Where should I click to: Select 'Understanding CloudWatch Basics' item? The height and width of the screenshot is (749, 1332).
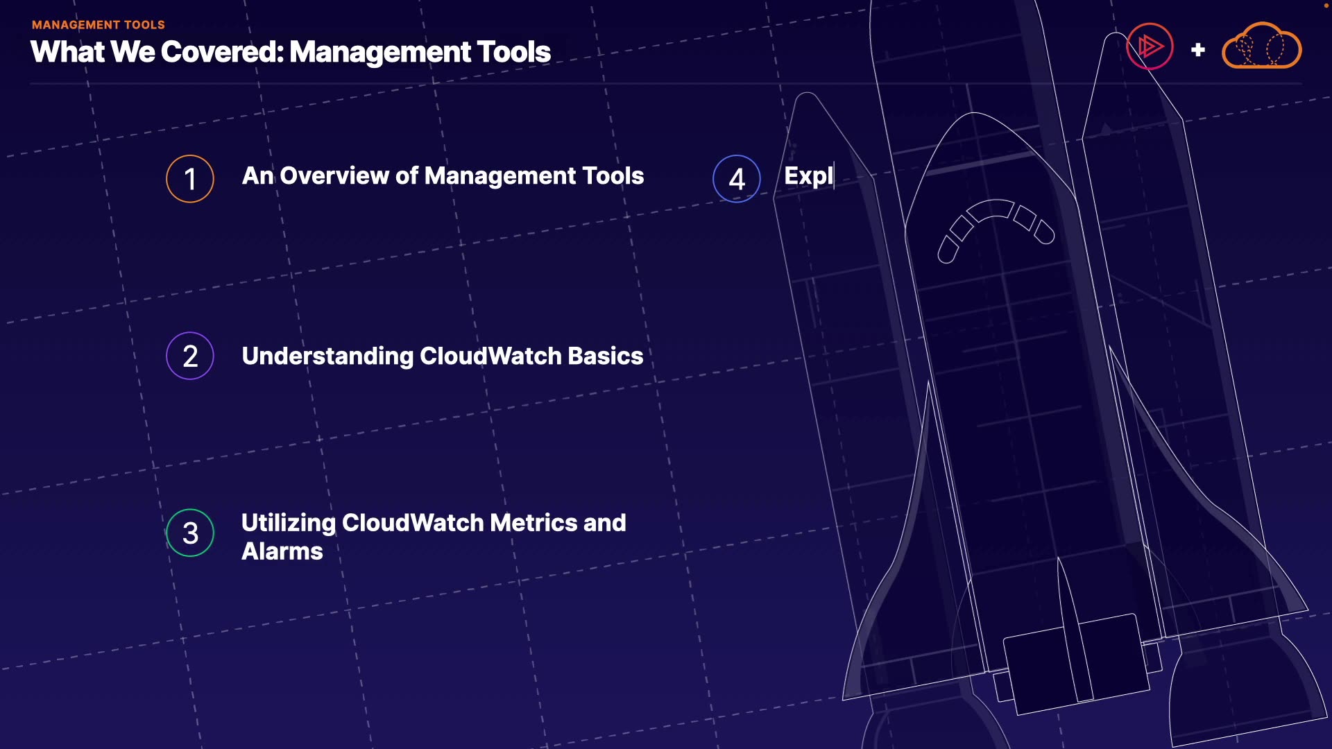click(x=443, y=356)
